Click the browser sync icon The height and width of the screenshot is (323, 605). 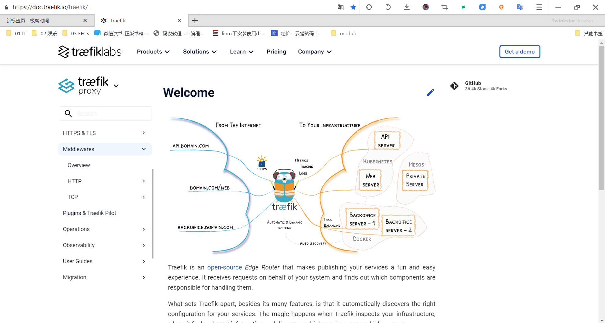369,7
